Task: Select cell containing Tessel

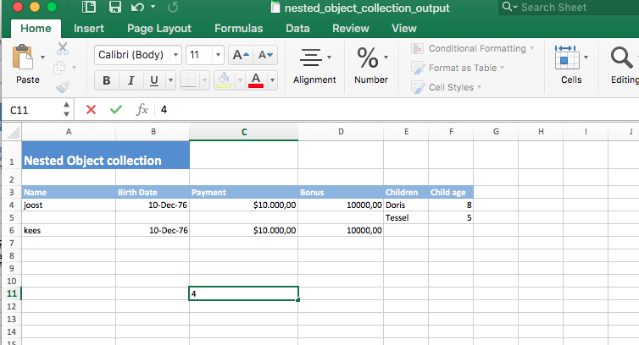Action: click(x=406, y=217)
